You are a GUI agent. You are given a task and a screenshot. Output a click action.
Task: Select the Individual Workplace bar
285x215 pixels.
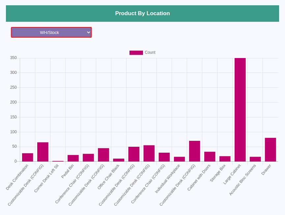(x=179, y=159)
